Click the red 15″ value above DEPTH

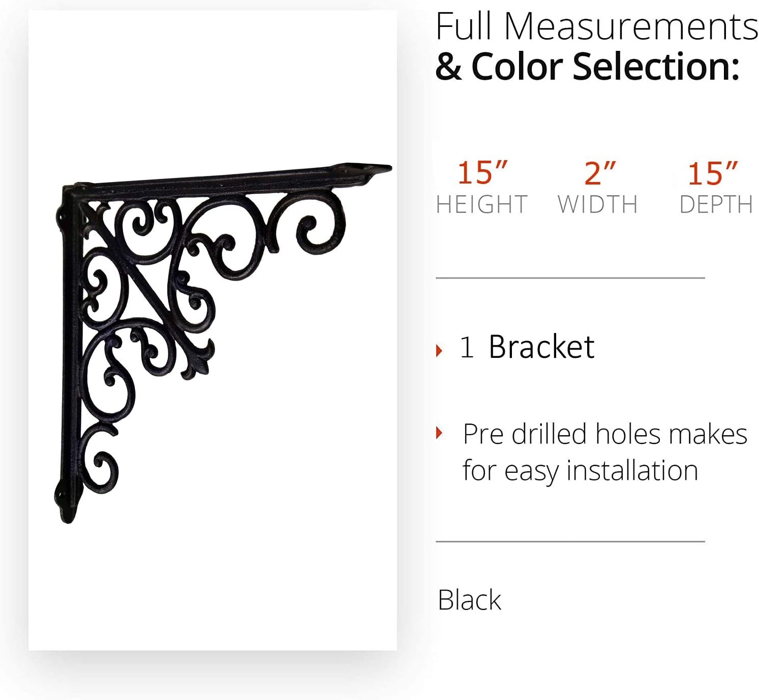pyautogui.click(x=713, y=173)
